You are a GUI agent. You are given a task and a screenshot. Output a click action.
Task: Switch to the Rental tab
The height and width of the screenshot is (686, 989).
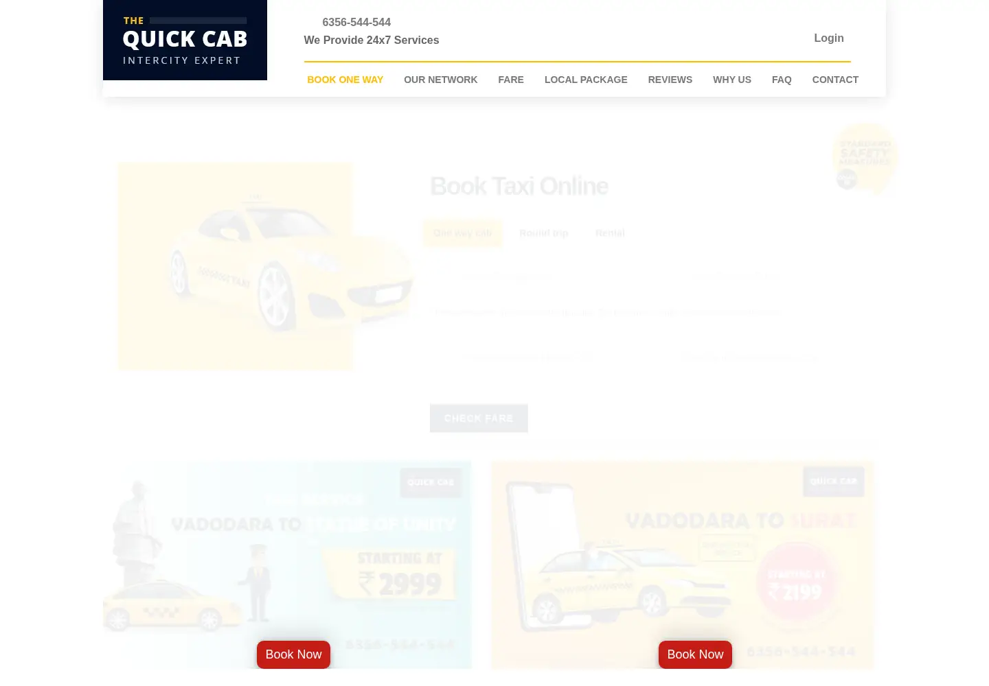610,233
